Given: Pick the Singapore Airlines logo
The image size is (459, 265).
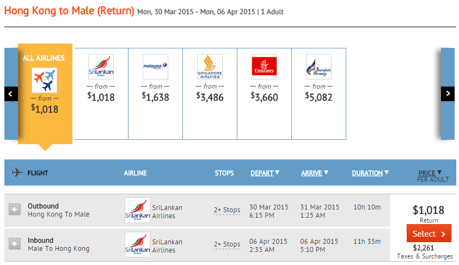Looking at the screenshot, I should 210,67.
